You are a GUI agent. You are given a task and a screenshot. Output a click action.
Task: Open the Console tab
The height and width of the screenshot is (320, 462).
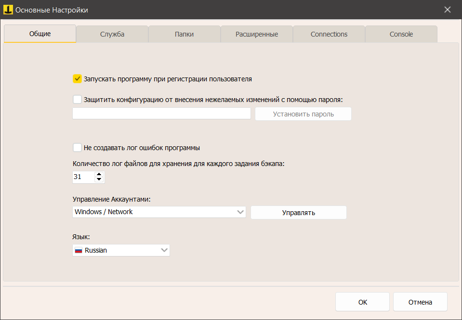(401, 34)
